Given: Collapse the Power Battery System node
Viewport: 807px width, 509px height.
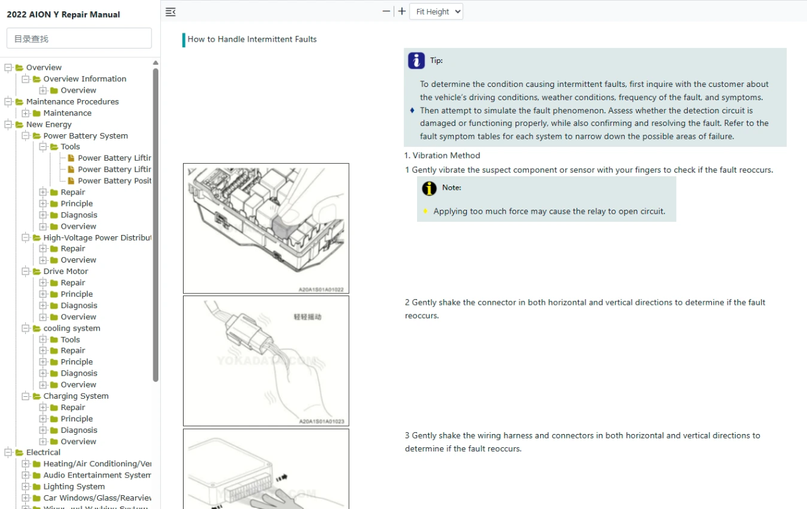Looking at the screenshot, I should coord(26,135).
